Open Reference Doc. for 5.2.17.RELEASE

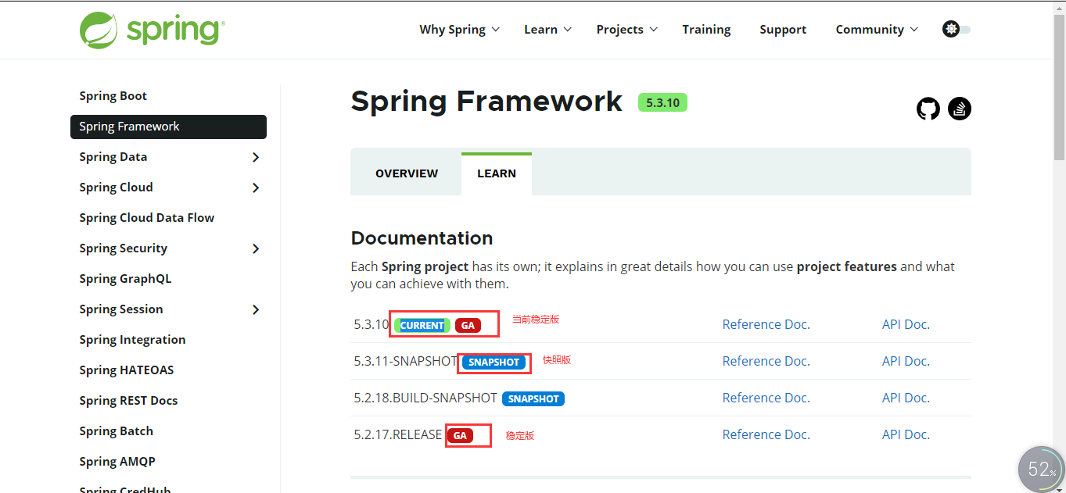pyautogui.click(x=766, y=434)
